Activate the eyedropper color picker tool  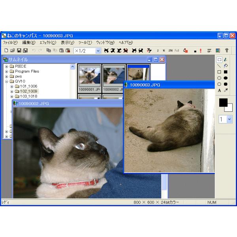[226, 90]
